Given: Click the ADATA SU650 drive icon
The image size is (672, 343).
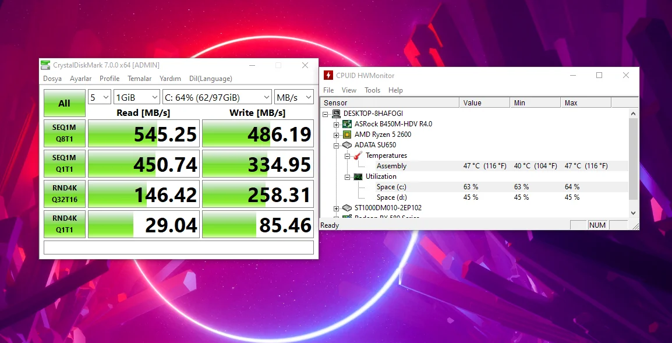Looking at the screenshot, I should coord(347,145).
